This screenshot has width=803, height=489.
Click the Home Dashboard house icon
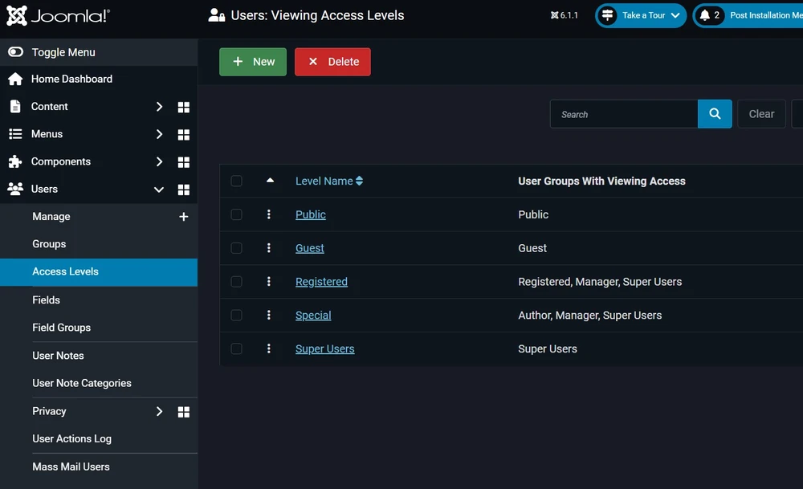tap(15, 79)
